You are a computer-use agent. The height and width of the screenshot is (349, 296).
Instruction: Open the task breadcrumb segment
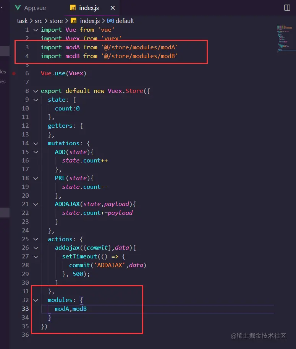tap(22, 21)
